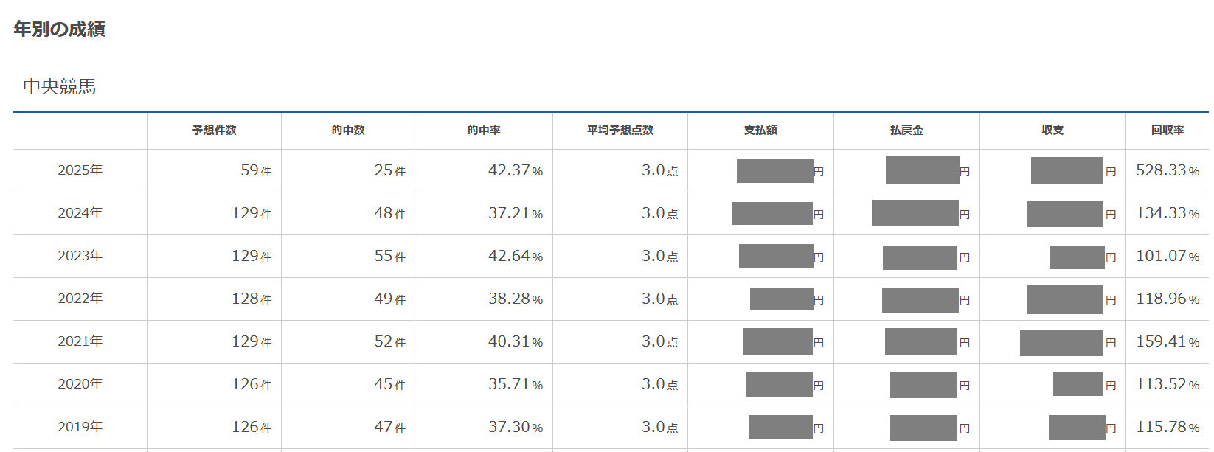The width and height of the screenshot is (1214, 452).
Task: Select the 2020年 row label
Action: point(80,384)
